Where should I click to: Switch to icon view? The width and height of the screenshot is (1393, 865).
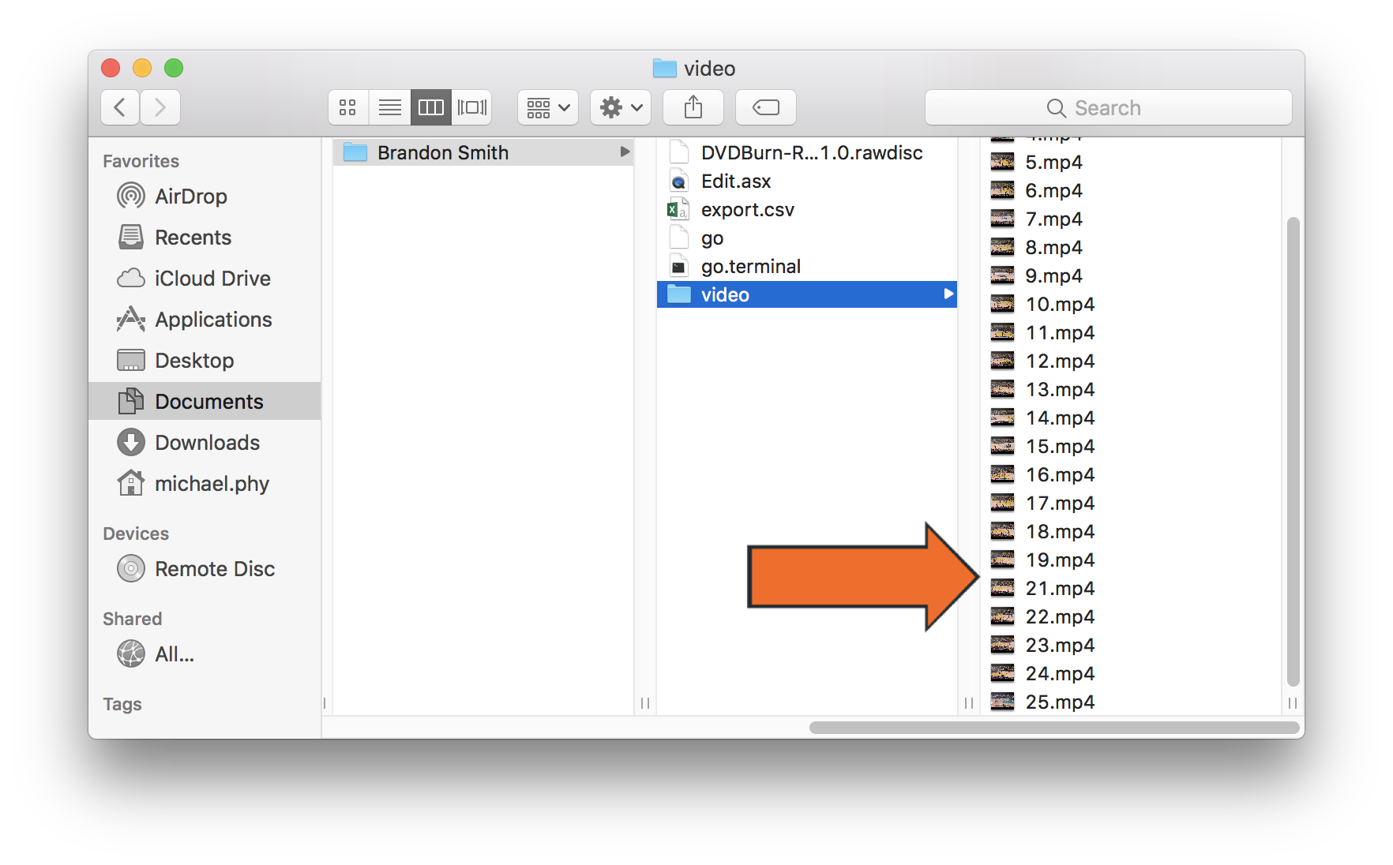coord(348,107)
